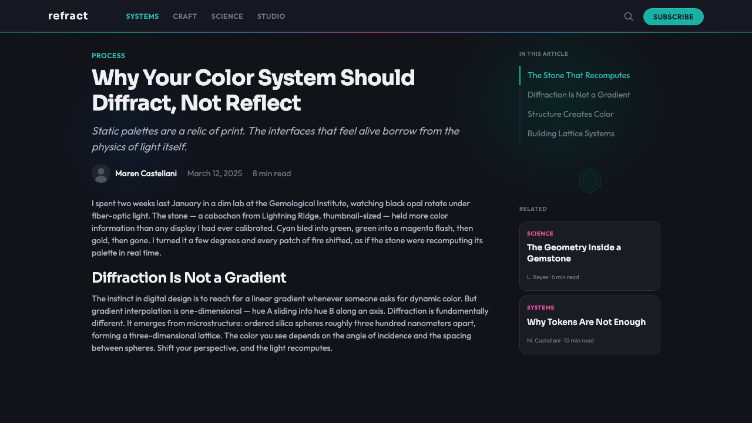Click the pink Systems tag on related card
Viewport: 752px width, 423px height.
coord(540,307)
